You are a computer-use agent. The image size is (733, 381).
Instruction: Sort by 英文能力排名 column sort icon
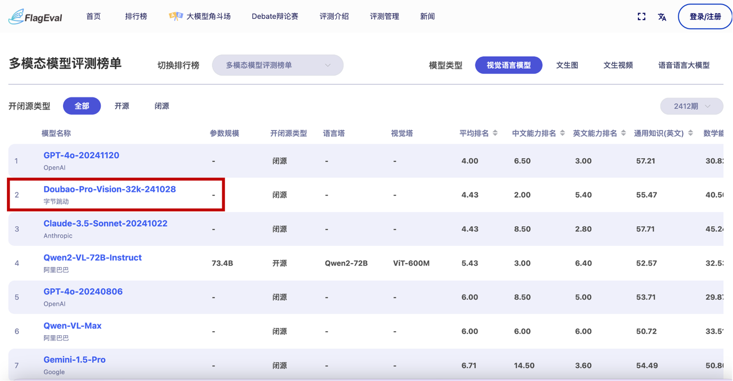click(x=624, y=133)
